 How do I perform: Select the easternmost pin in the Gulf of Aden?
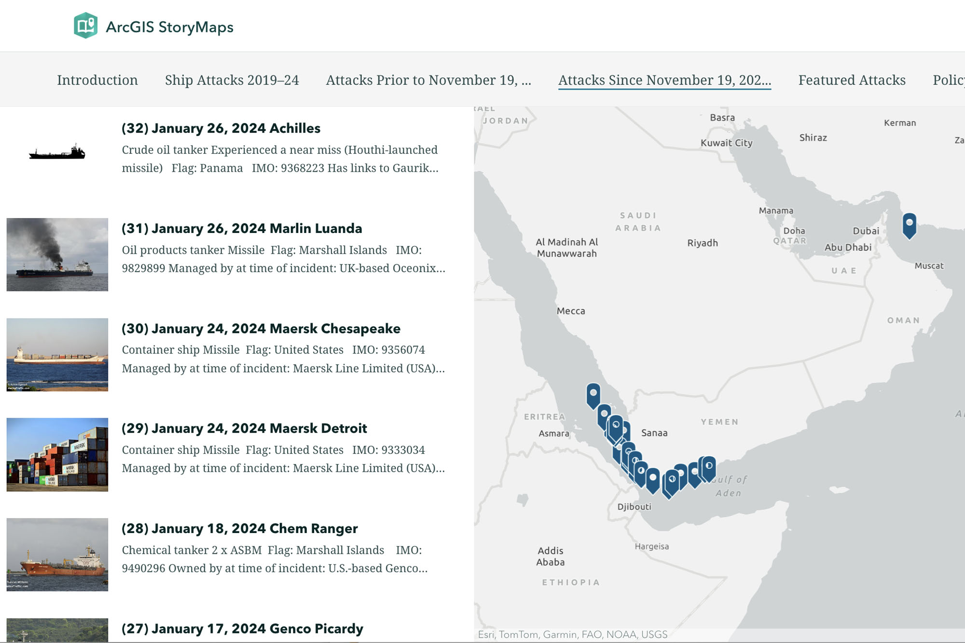tap(708, 465)
